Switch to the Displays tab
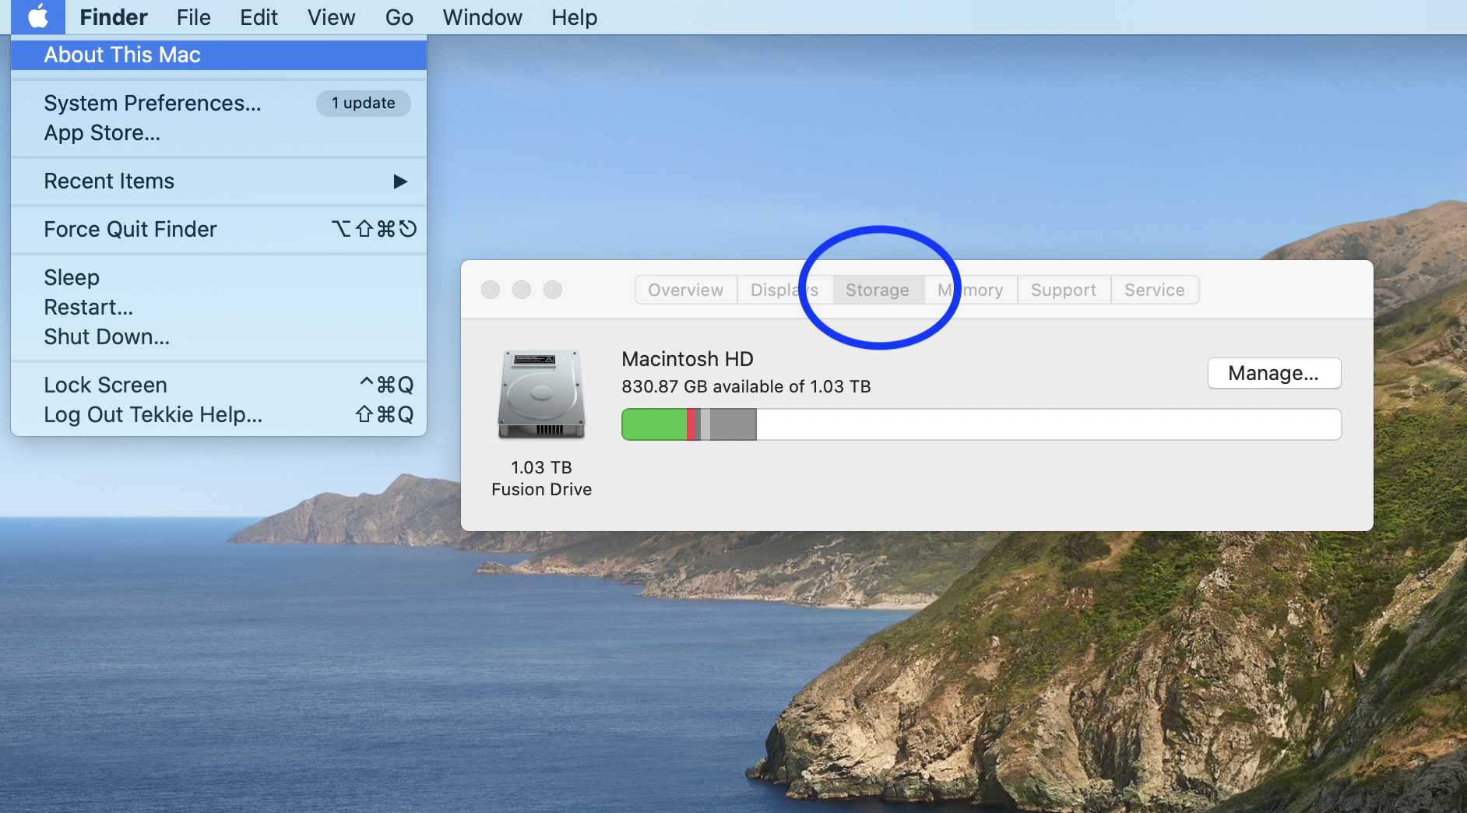 785,290
